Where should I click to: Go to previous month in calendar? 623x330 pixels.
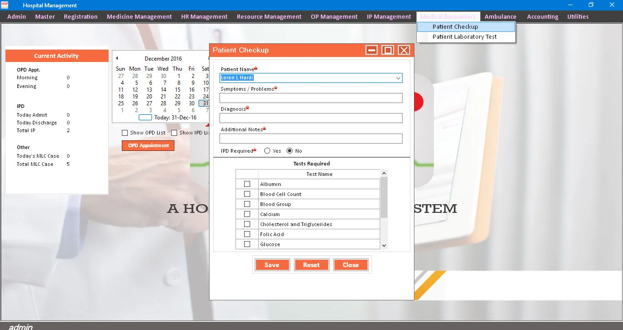[x=117, y=58]
